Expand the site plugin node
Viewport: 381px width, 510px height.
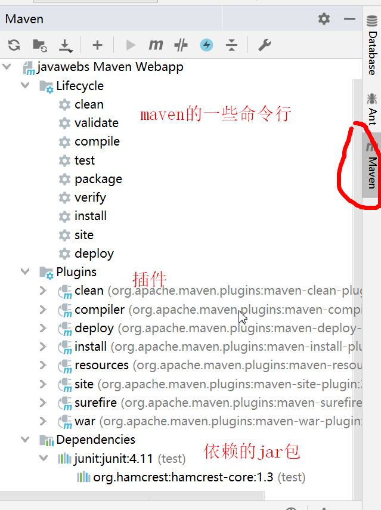(x=43, y=384)
